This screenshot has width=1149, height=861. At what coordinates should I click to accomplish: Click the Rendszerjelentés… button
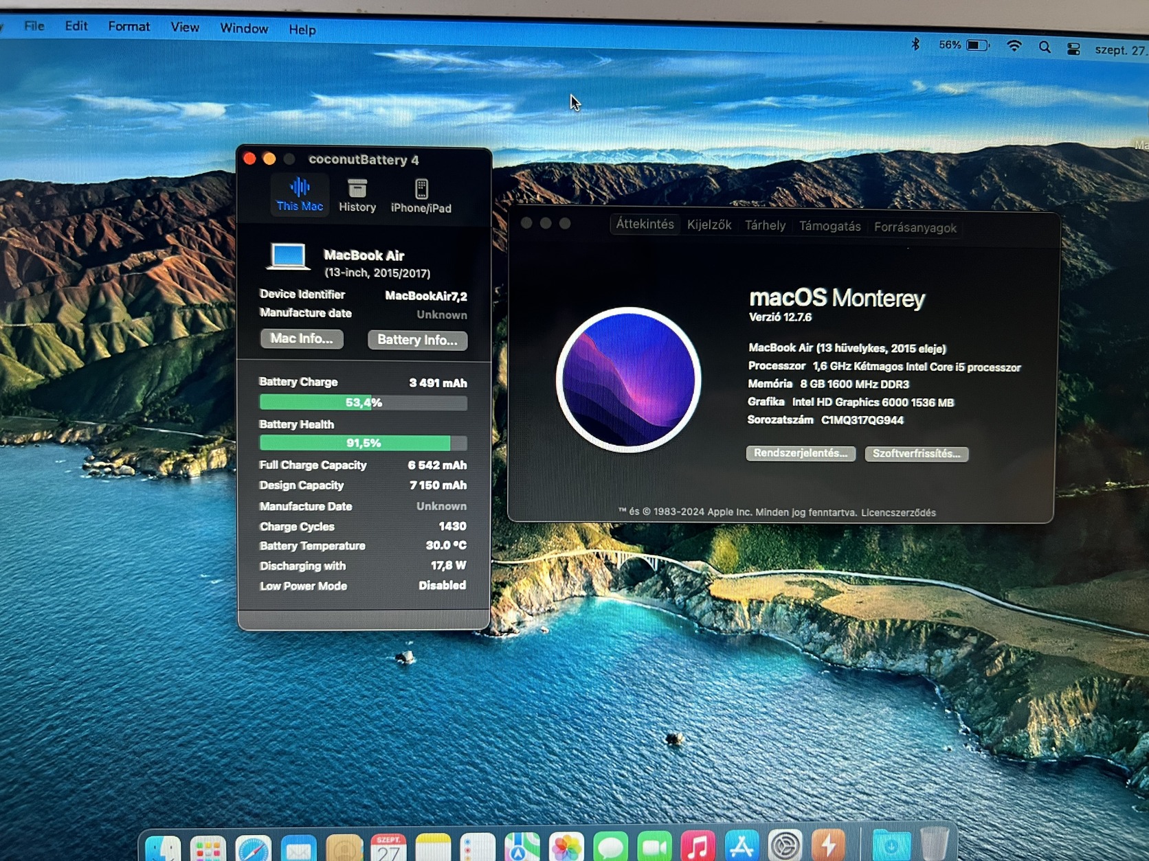801,453
